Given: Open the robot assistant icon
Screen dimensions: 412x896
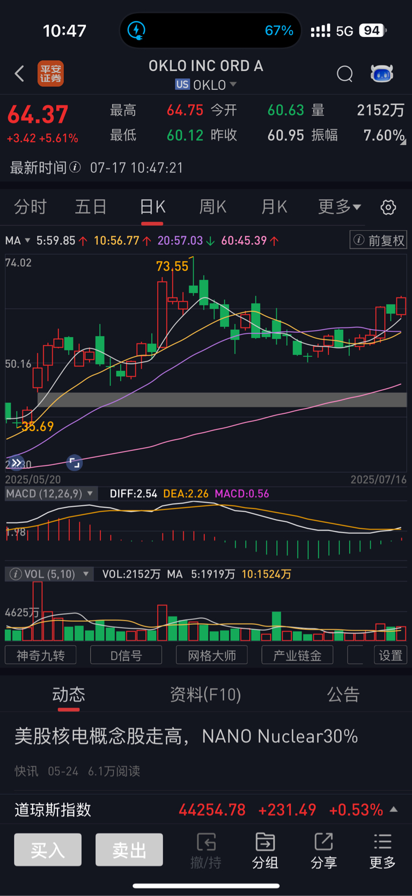Looking at the screenshot, I should [382, 74].
